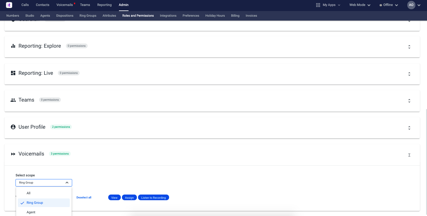Click the 3 permissions badge on Voicemails
The image size is (427, 216).
(60, 154)
